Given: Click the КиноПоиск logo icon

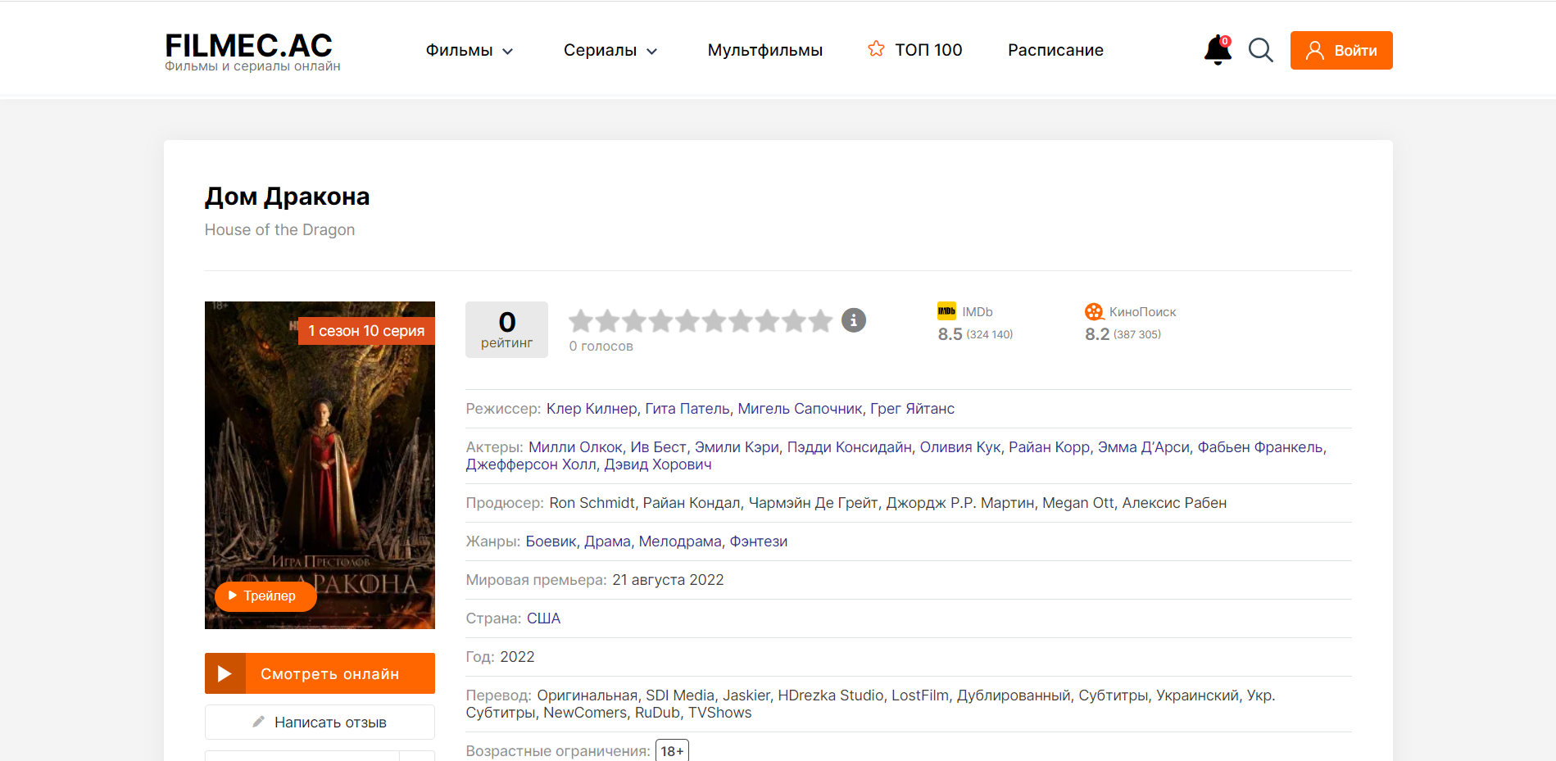Looking at the screenshot, I should point(1094,311).
